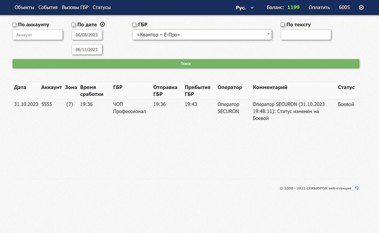This screenshot has height=233, width=379.
Task: Open the «Квантор – Е-Про» dropdown
Action: 202,35
